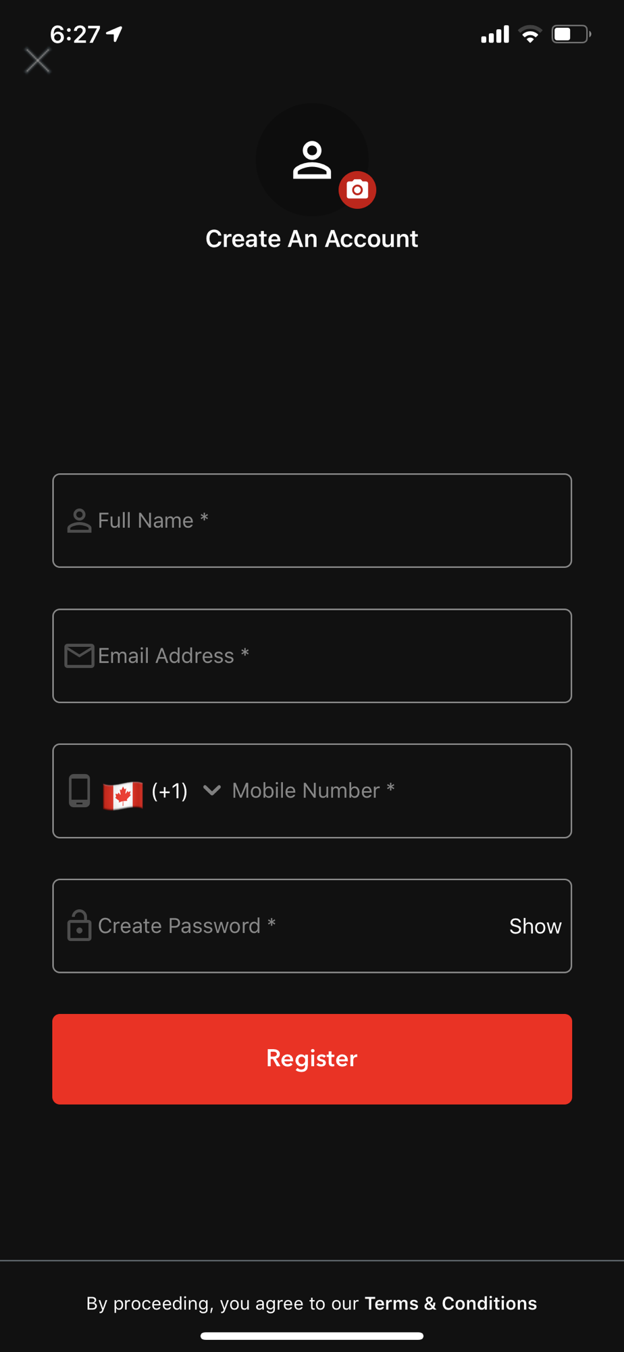Click the person icon in Full Name field
Image resolution: width=624 pixels, height=1352 pixels.
(x=79, y=521)
